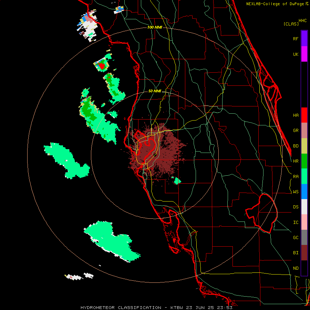Click the HA legend label
Screen dimensions: 310x310
pos(296,115)
